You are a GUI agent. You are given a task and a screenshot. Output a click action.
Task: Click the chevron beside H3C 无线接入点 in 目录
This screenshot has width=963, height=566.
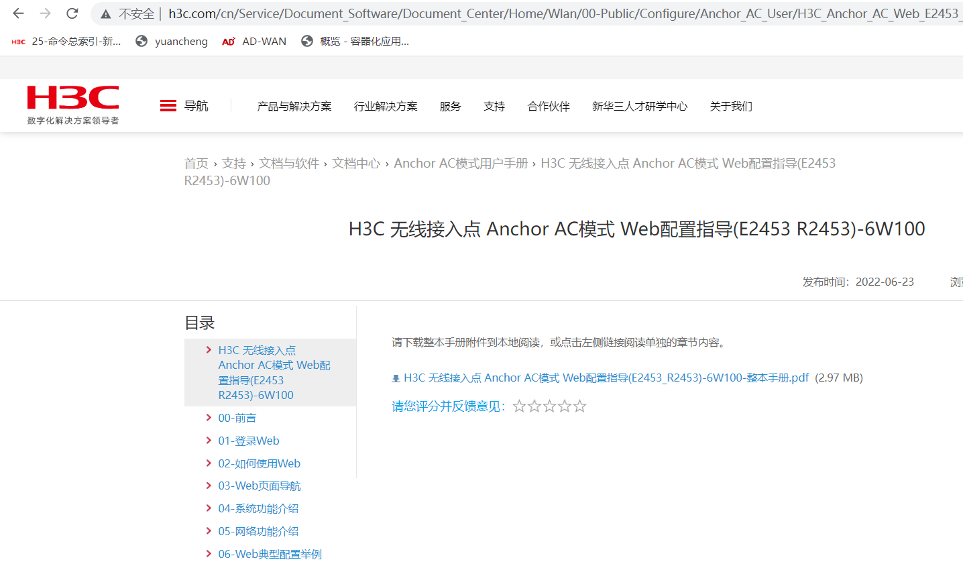coord(209,350)
